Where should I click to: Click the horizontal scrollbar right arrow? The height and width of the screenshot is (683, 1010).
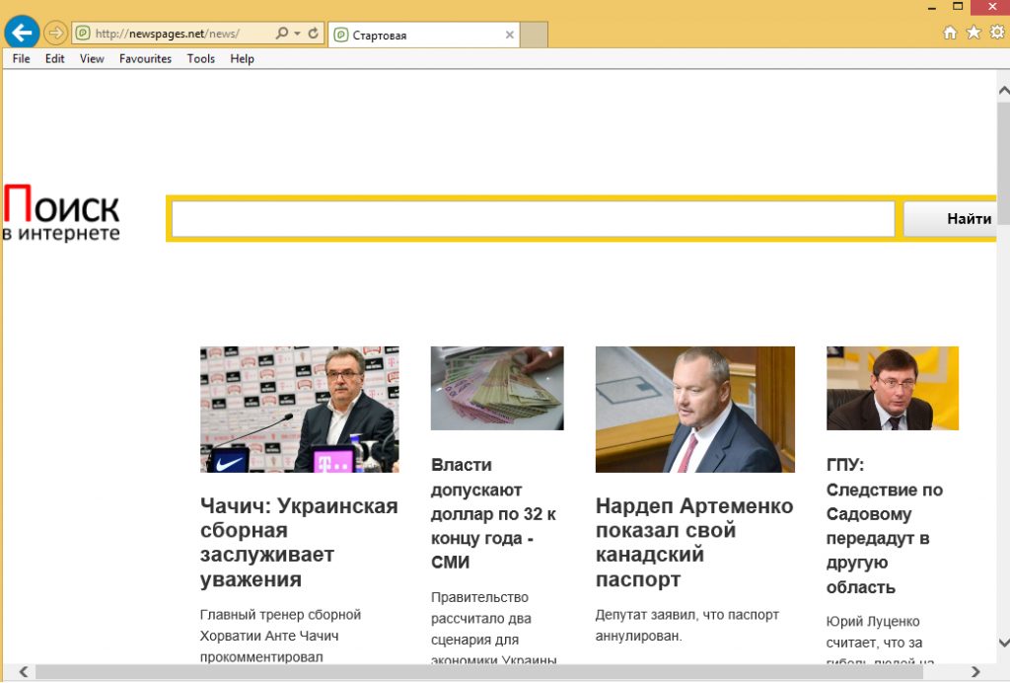click(x=974, y=672)
